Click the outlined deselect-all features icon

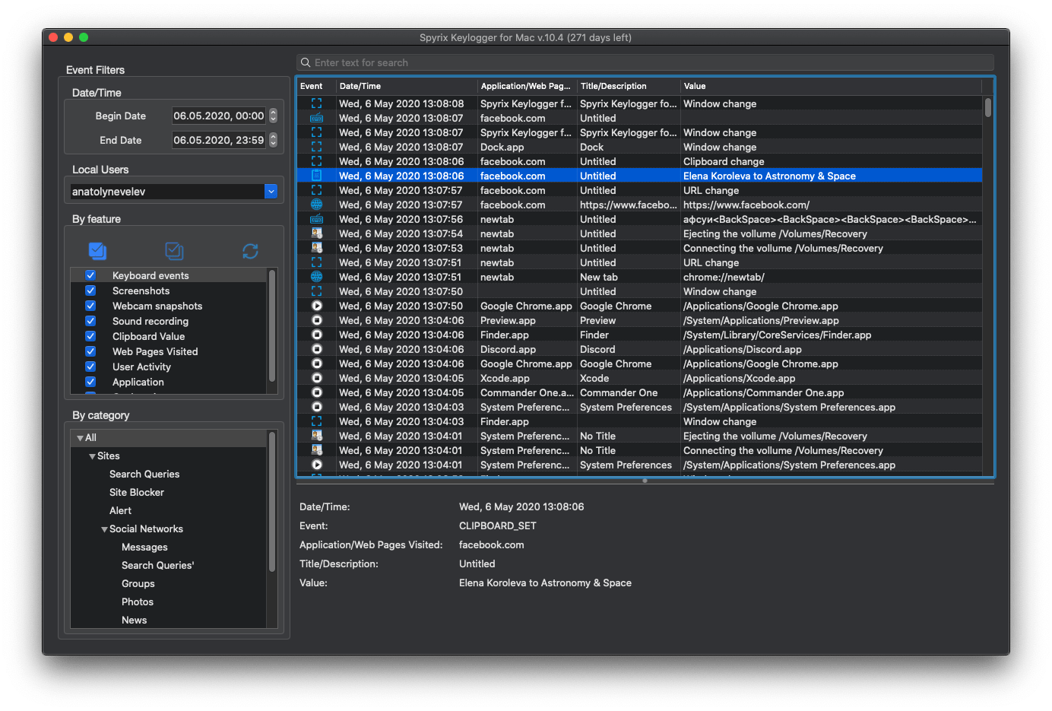pyautogui.click(x=174, y=251)
